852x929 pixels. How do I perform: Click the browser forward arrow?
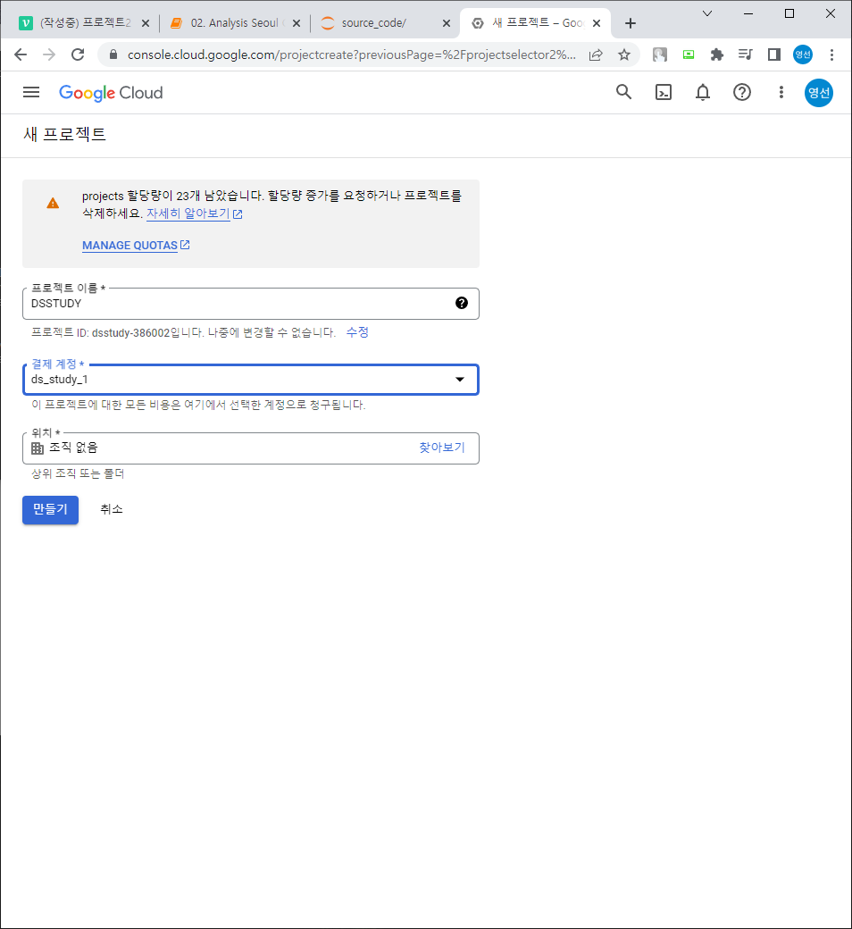[49, 54]
